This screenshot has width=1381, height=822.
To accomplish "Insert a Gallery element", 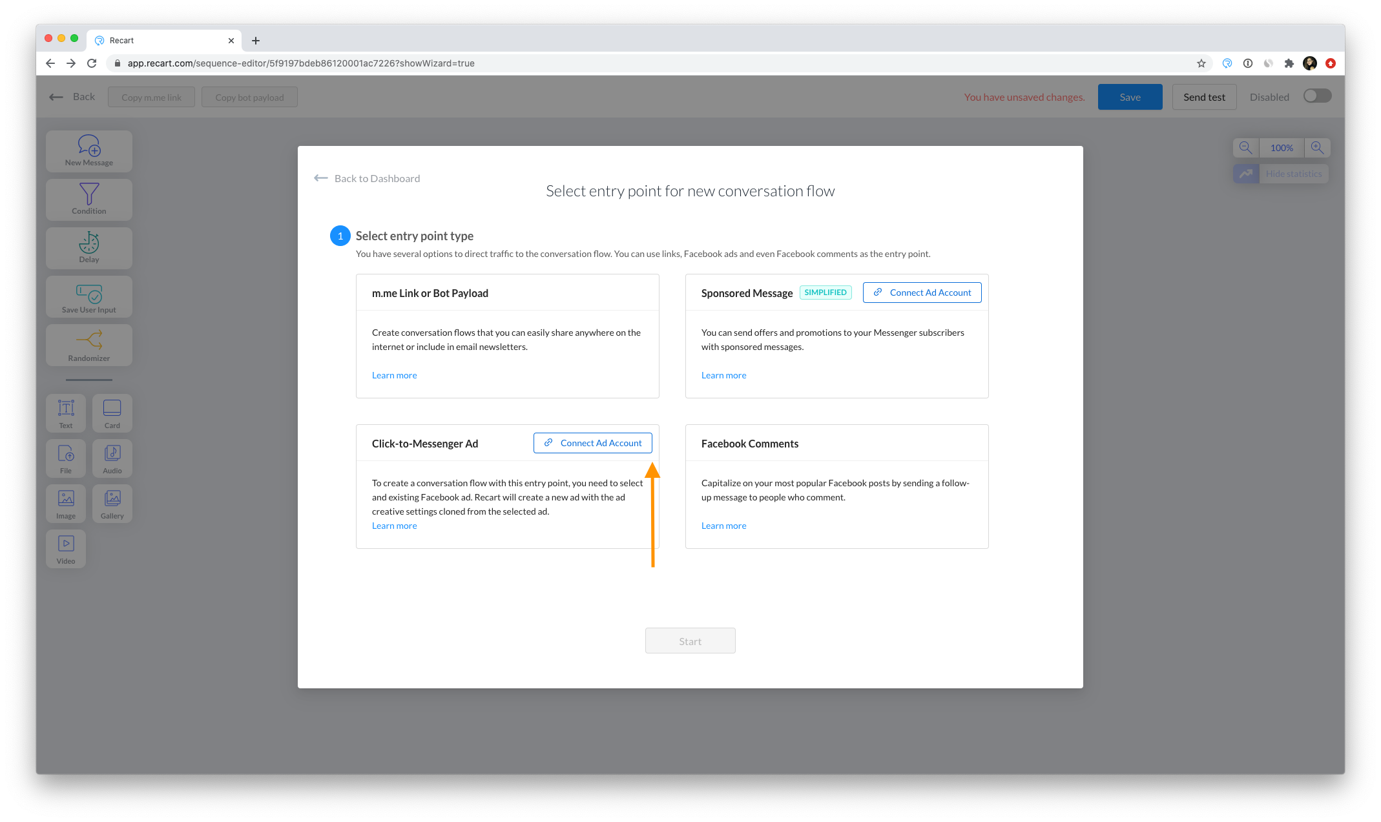I will coord(112,503).
